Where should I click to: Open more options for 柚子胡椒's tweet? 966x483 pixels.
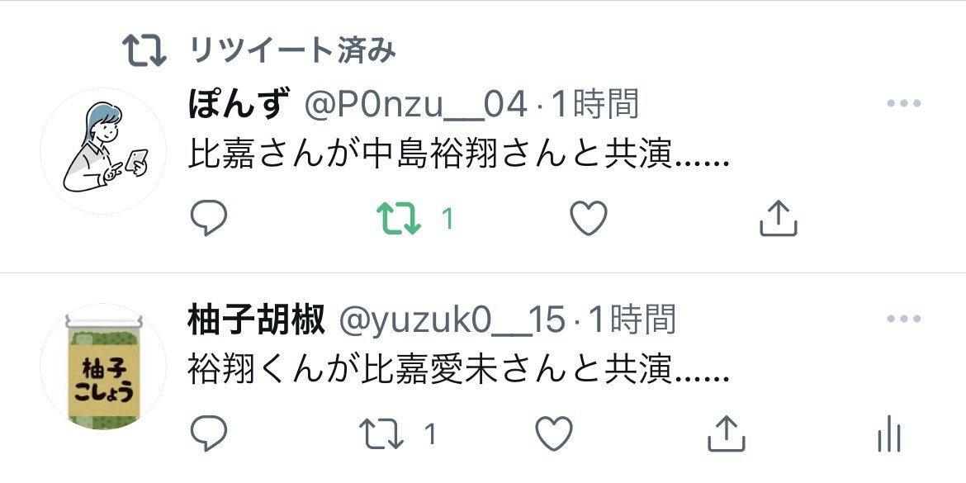904,319
